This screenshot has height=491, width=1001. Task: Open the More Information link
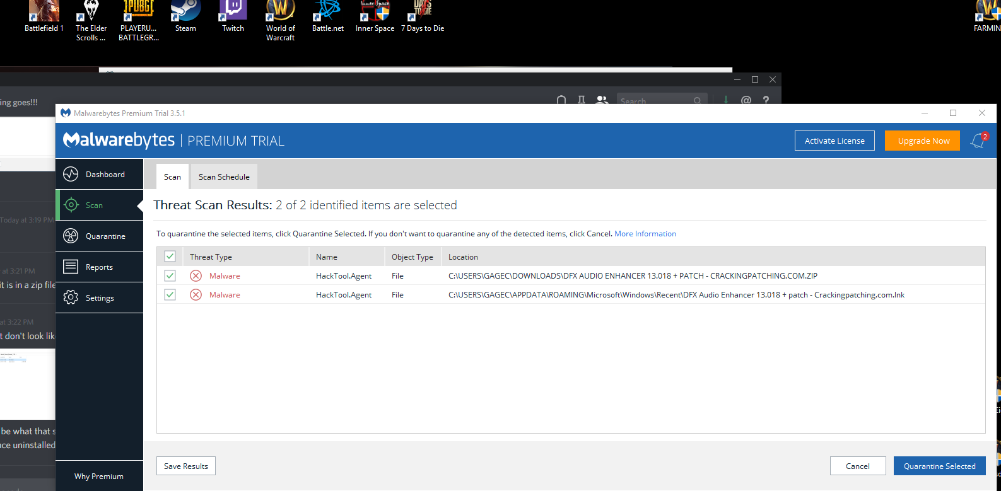[645, 234]
